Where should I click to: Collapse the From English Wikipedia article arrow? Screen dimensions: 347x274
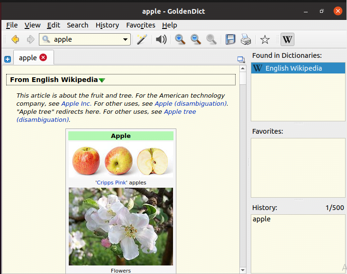102,80
